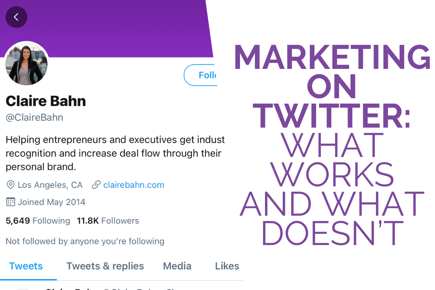Click the @ClaireBahn handle

pyautogui.click(x=34, y=117)
